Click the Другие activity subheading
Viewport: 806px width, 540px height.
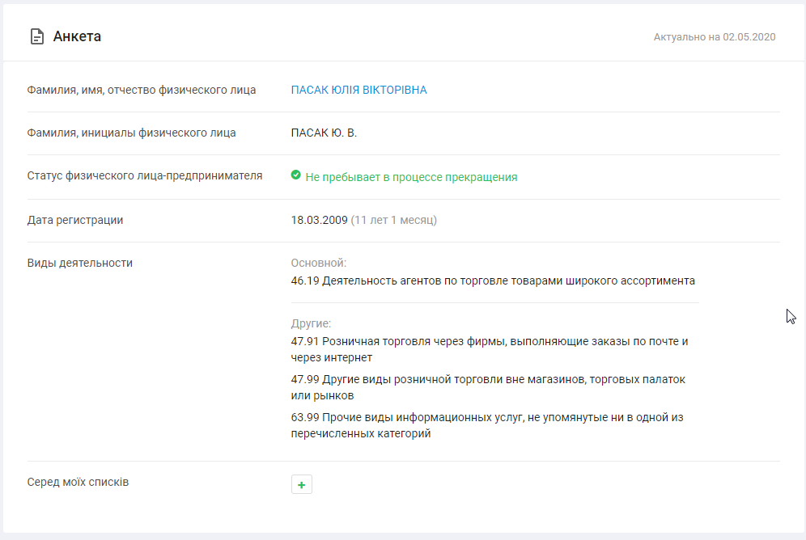pos(311,323)
